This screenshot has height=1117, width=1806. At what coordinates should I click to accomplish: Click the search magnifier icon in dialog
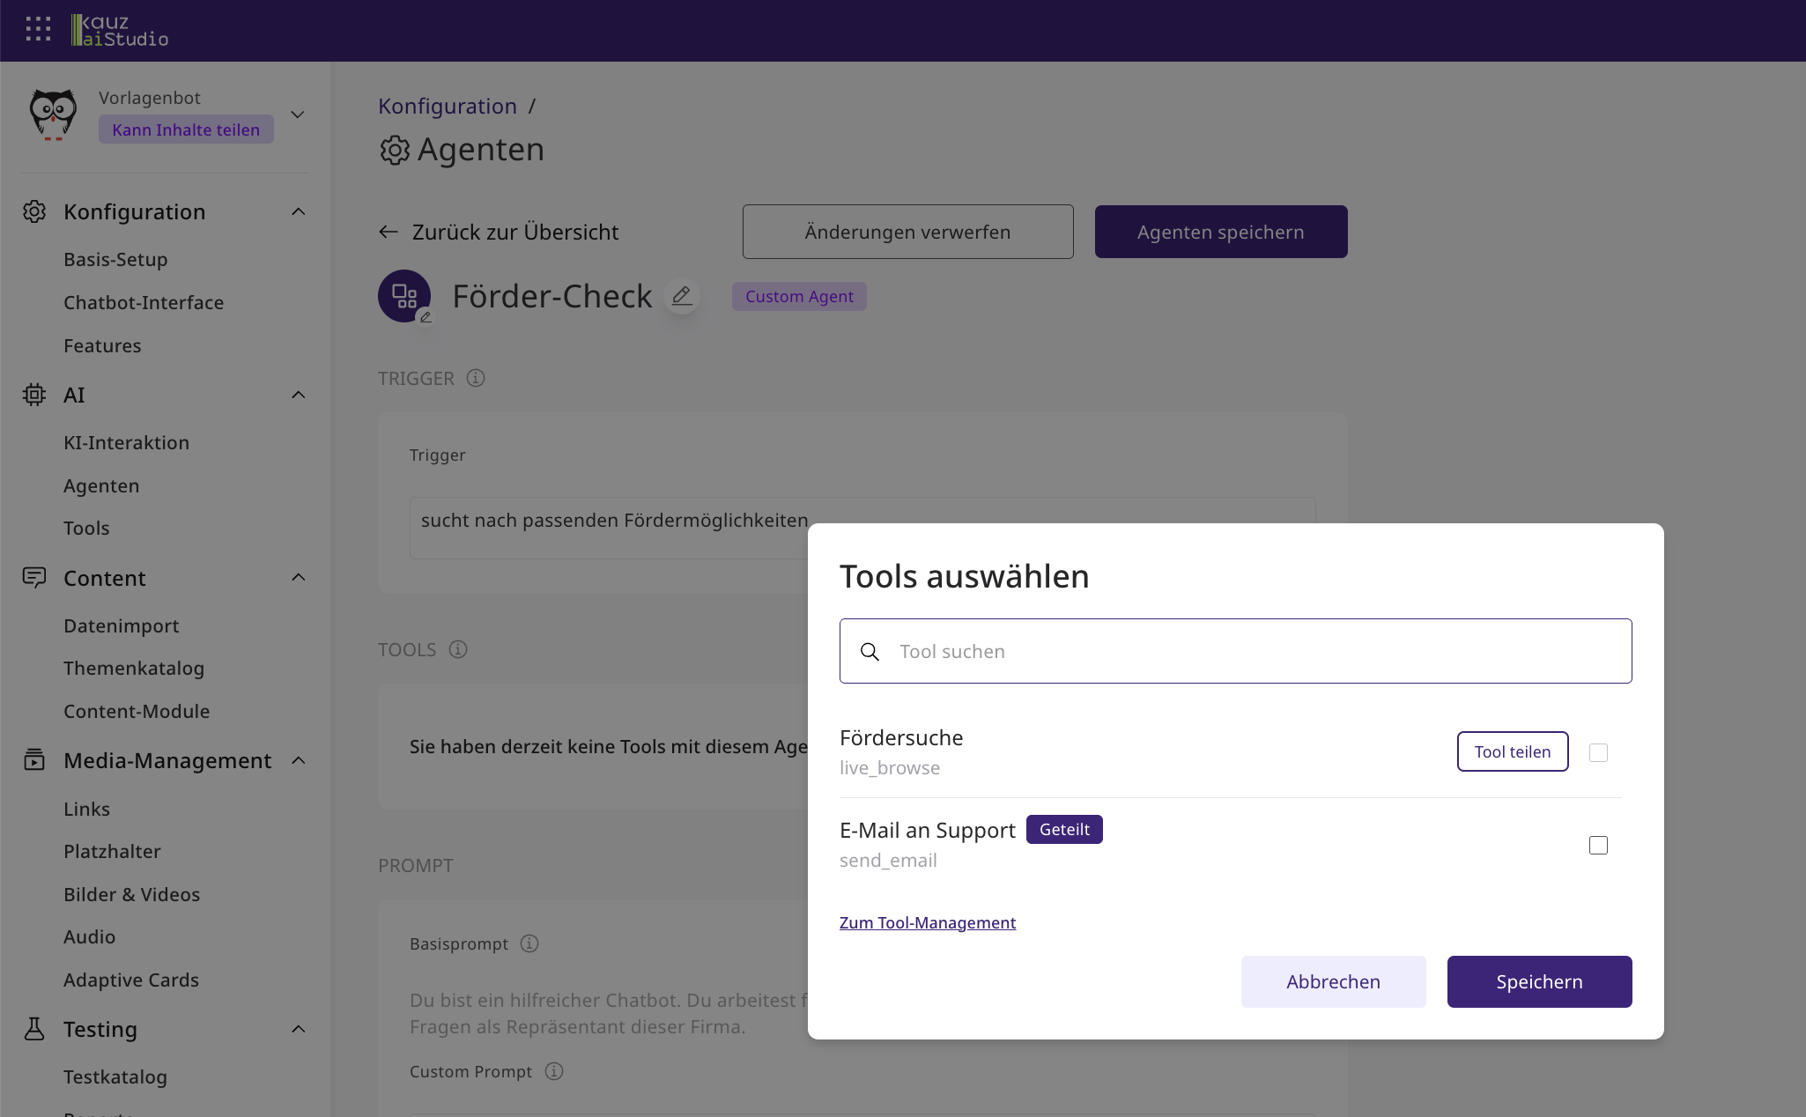coord(870,652)
